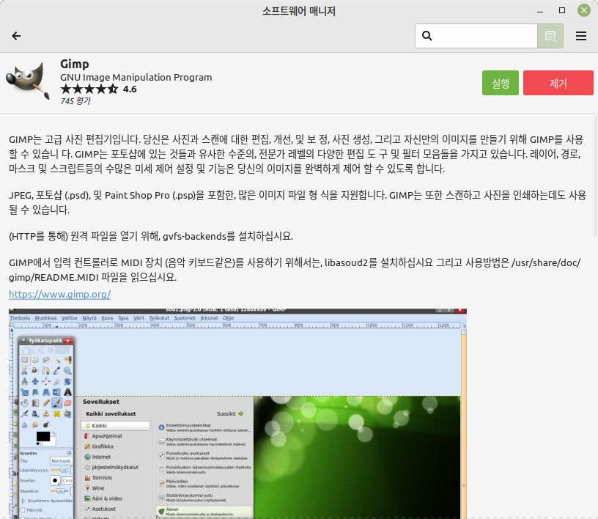
Task: Close the window with the green X button
Action: pos(584,10)
